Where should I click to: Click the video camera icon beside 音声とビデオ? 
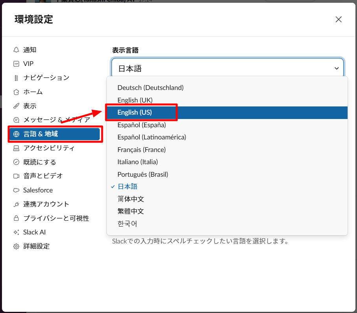[x=16, y=176]
